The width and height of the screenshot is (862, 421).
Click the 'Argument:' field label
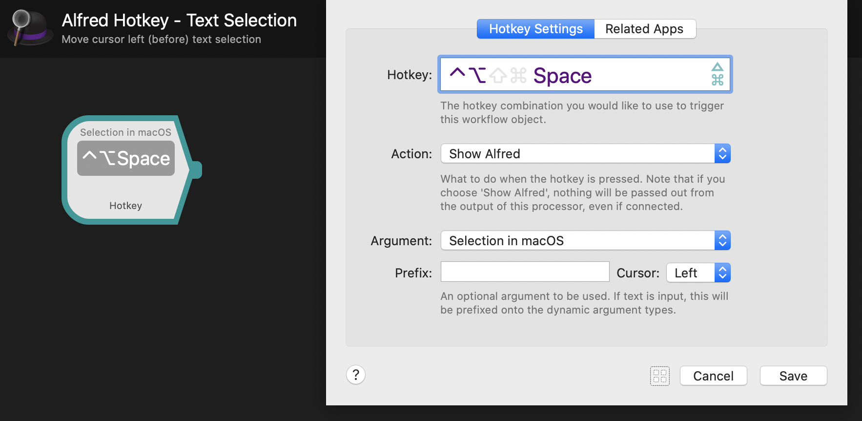pyautogui.click(x=401, y=241)
